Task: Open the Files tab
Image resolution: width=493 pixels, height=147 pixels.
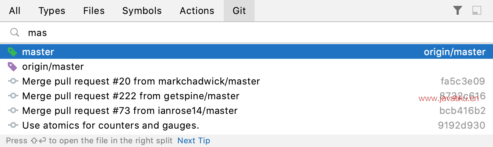Action: click(x=94, y=11)
